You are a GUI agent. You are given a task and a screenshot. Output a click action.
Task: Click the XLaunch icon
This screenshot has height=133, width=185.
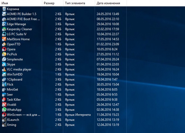click(4, 120)
